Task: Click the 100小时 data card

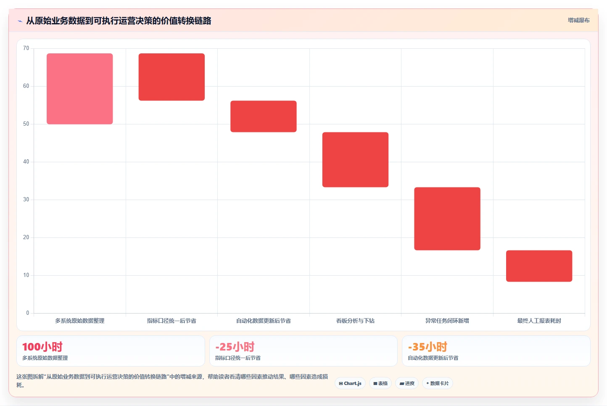Action: [111, 351]
